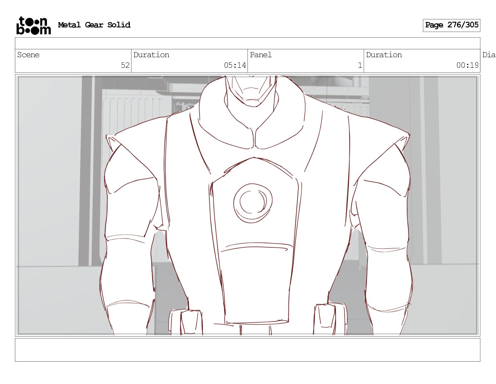Click the panel number '1'
Screen dimensions: 496x384
(x=360, y=65)
